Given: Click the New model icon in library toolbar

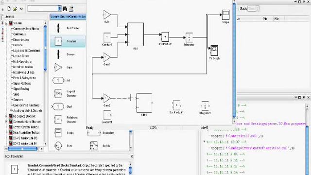Looking at the screenshot, I should 9,9.
